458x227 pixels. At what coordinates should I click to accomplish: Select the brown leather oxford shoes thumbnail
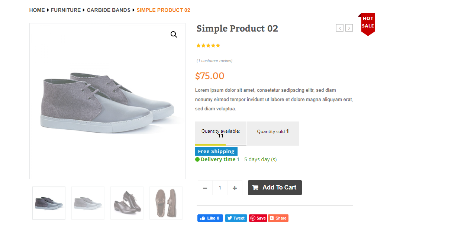(x=127, y=203)
